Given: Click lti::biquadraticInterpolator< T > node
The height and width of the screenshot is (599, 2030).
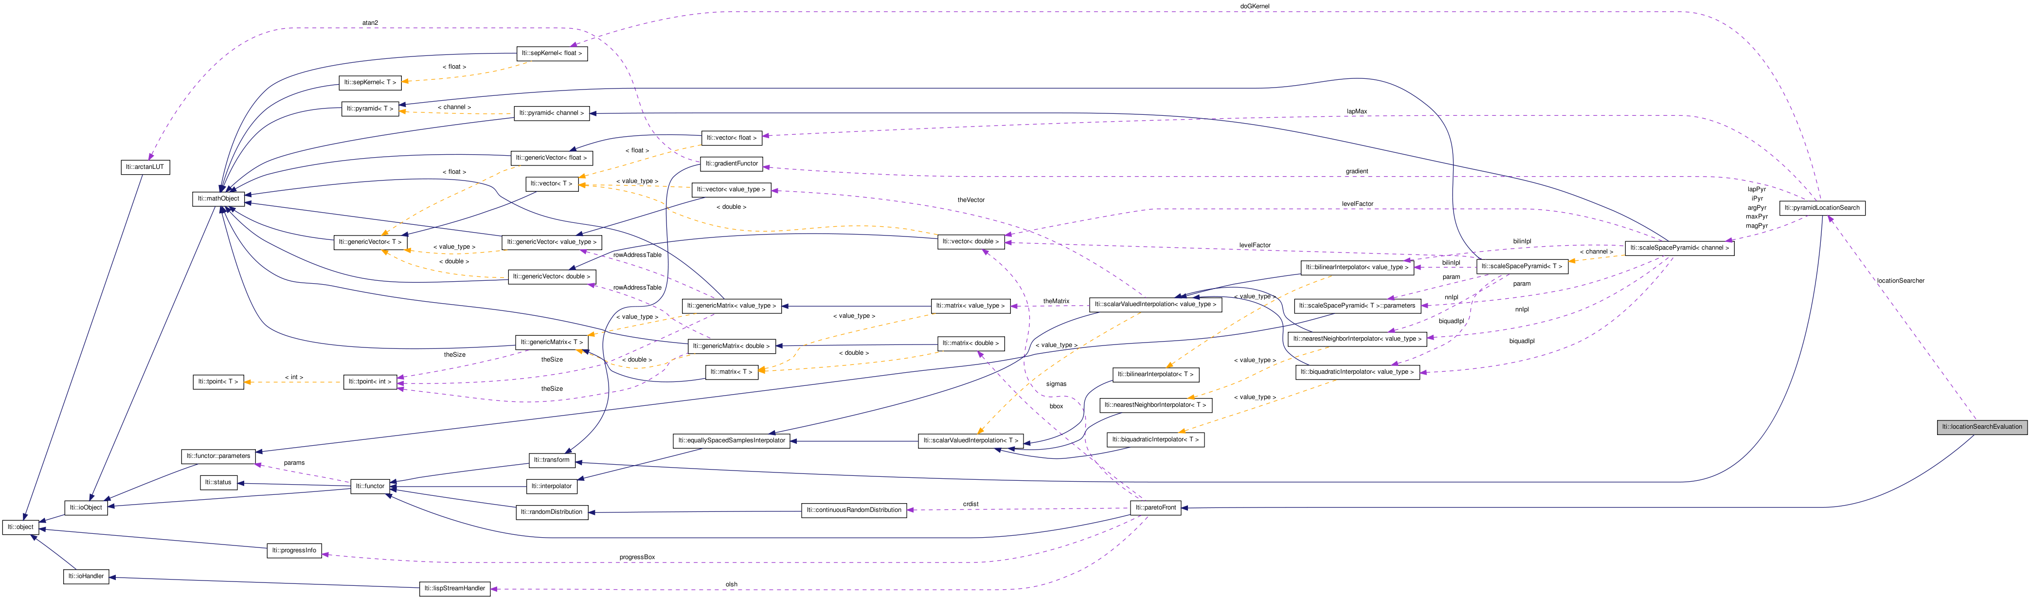Looking at the screenshot, I should tap(1155, 440).
